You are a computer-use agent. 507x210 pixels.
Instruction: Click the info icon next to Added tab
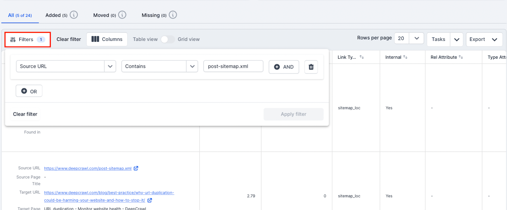click(74, 15)
